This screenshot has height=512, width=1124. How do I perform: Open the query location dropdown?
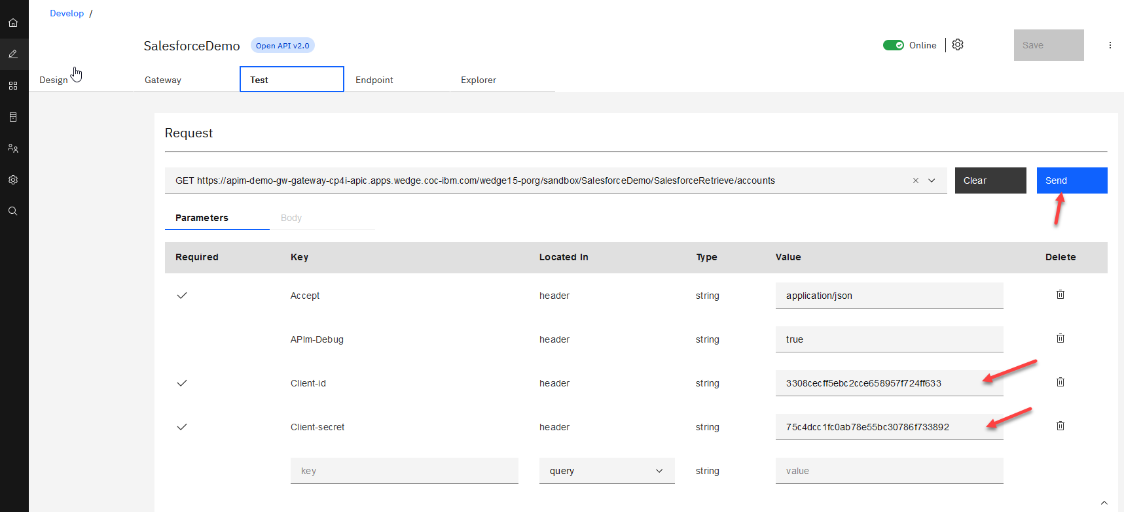pos(606,471)
